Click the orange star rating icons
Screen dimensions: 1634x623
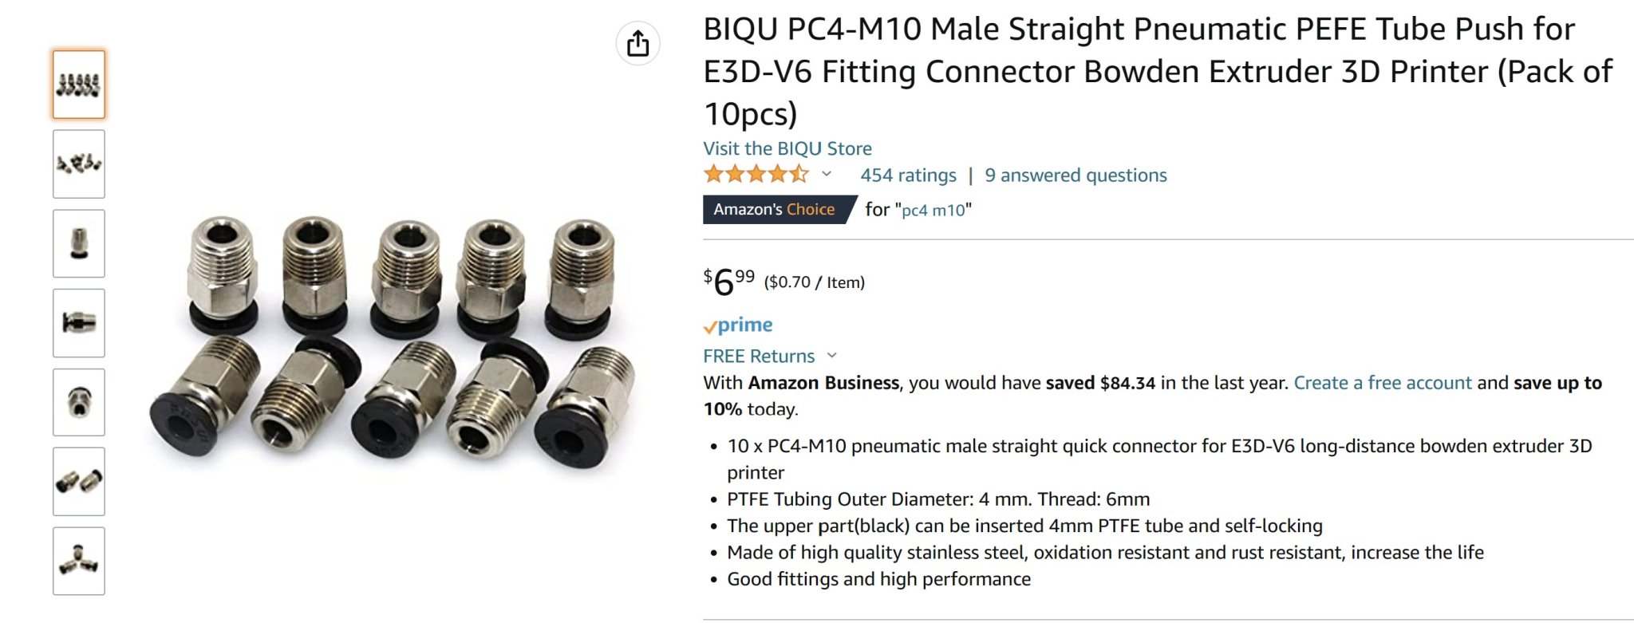pos(756,174)
